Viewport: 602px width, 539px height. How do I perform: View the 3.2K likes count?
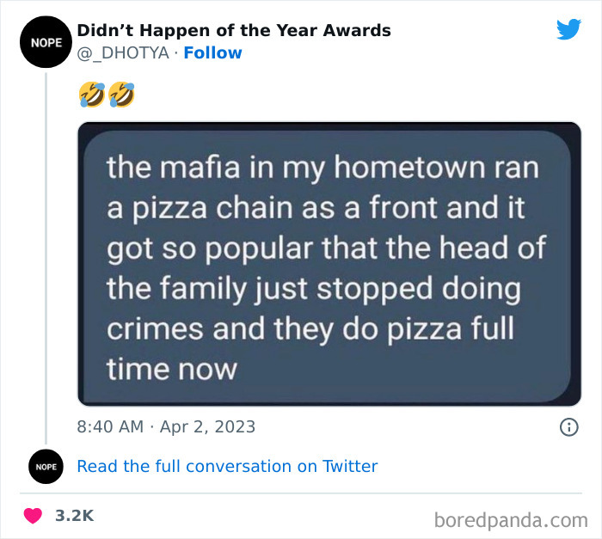[74, 516]
